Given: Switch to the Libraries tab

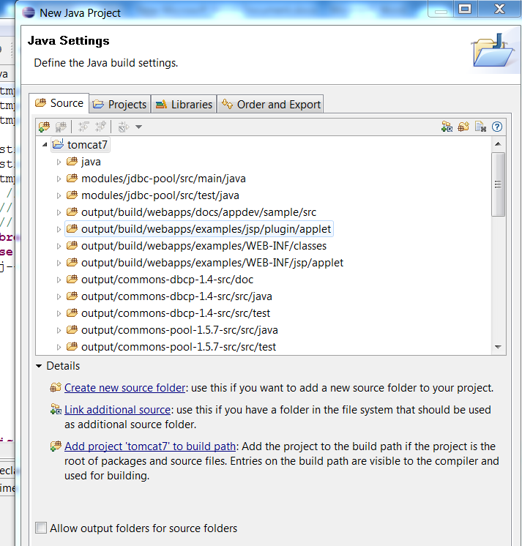Looking at the screenshot, I should (x=184, y=105).
